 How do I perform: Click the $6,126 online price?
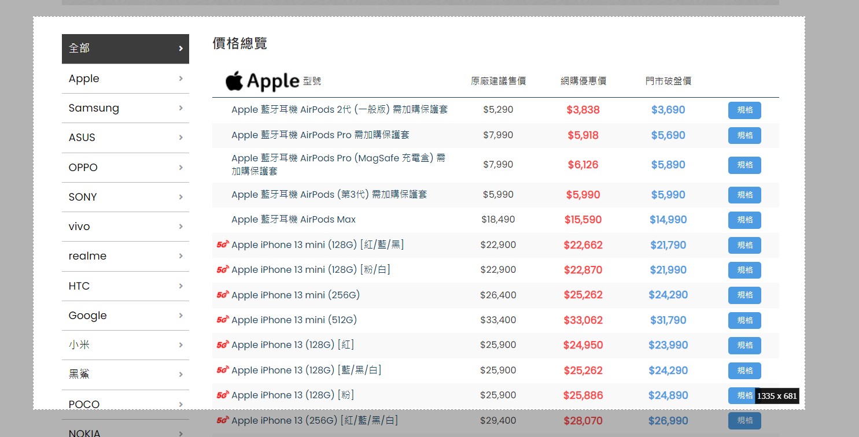pos(583,165)
